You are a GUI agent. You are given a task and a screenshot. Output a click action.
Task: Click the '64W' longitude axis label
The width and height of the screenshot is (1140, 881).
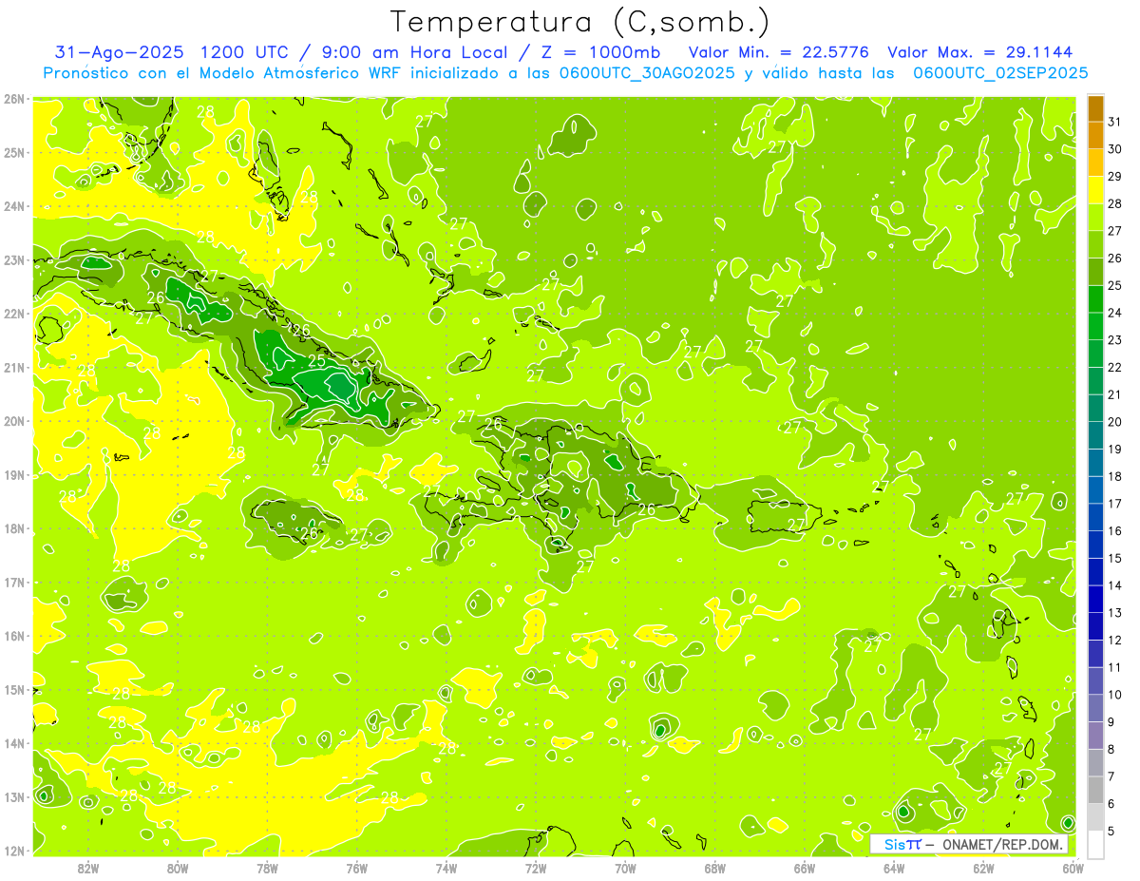click(894, 868)
